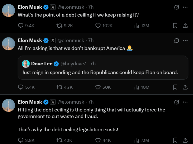193x144 pixels.
Task: Open the @heydave7 profile handle
Action: click(x=73, y=64)
